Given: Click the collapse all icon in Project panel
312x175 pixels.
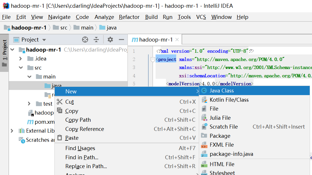Looking at the screenshot, I should 96,40.
